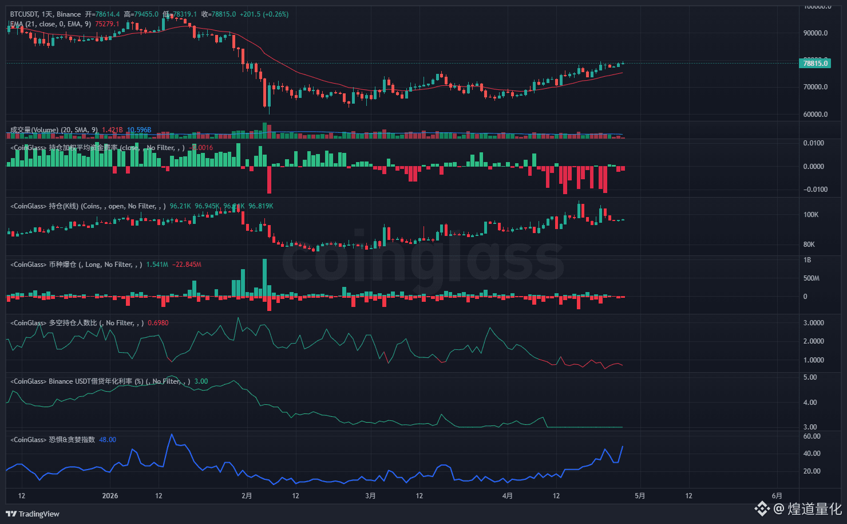Image resolution: width=847 pixels, height=524 pixels.
Task: Click the open interest value 96.945K
Action: [207, 206]
